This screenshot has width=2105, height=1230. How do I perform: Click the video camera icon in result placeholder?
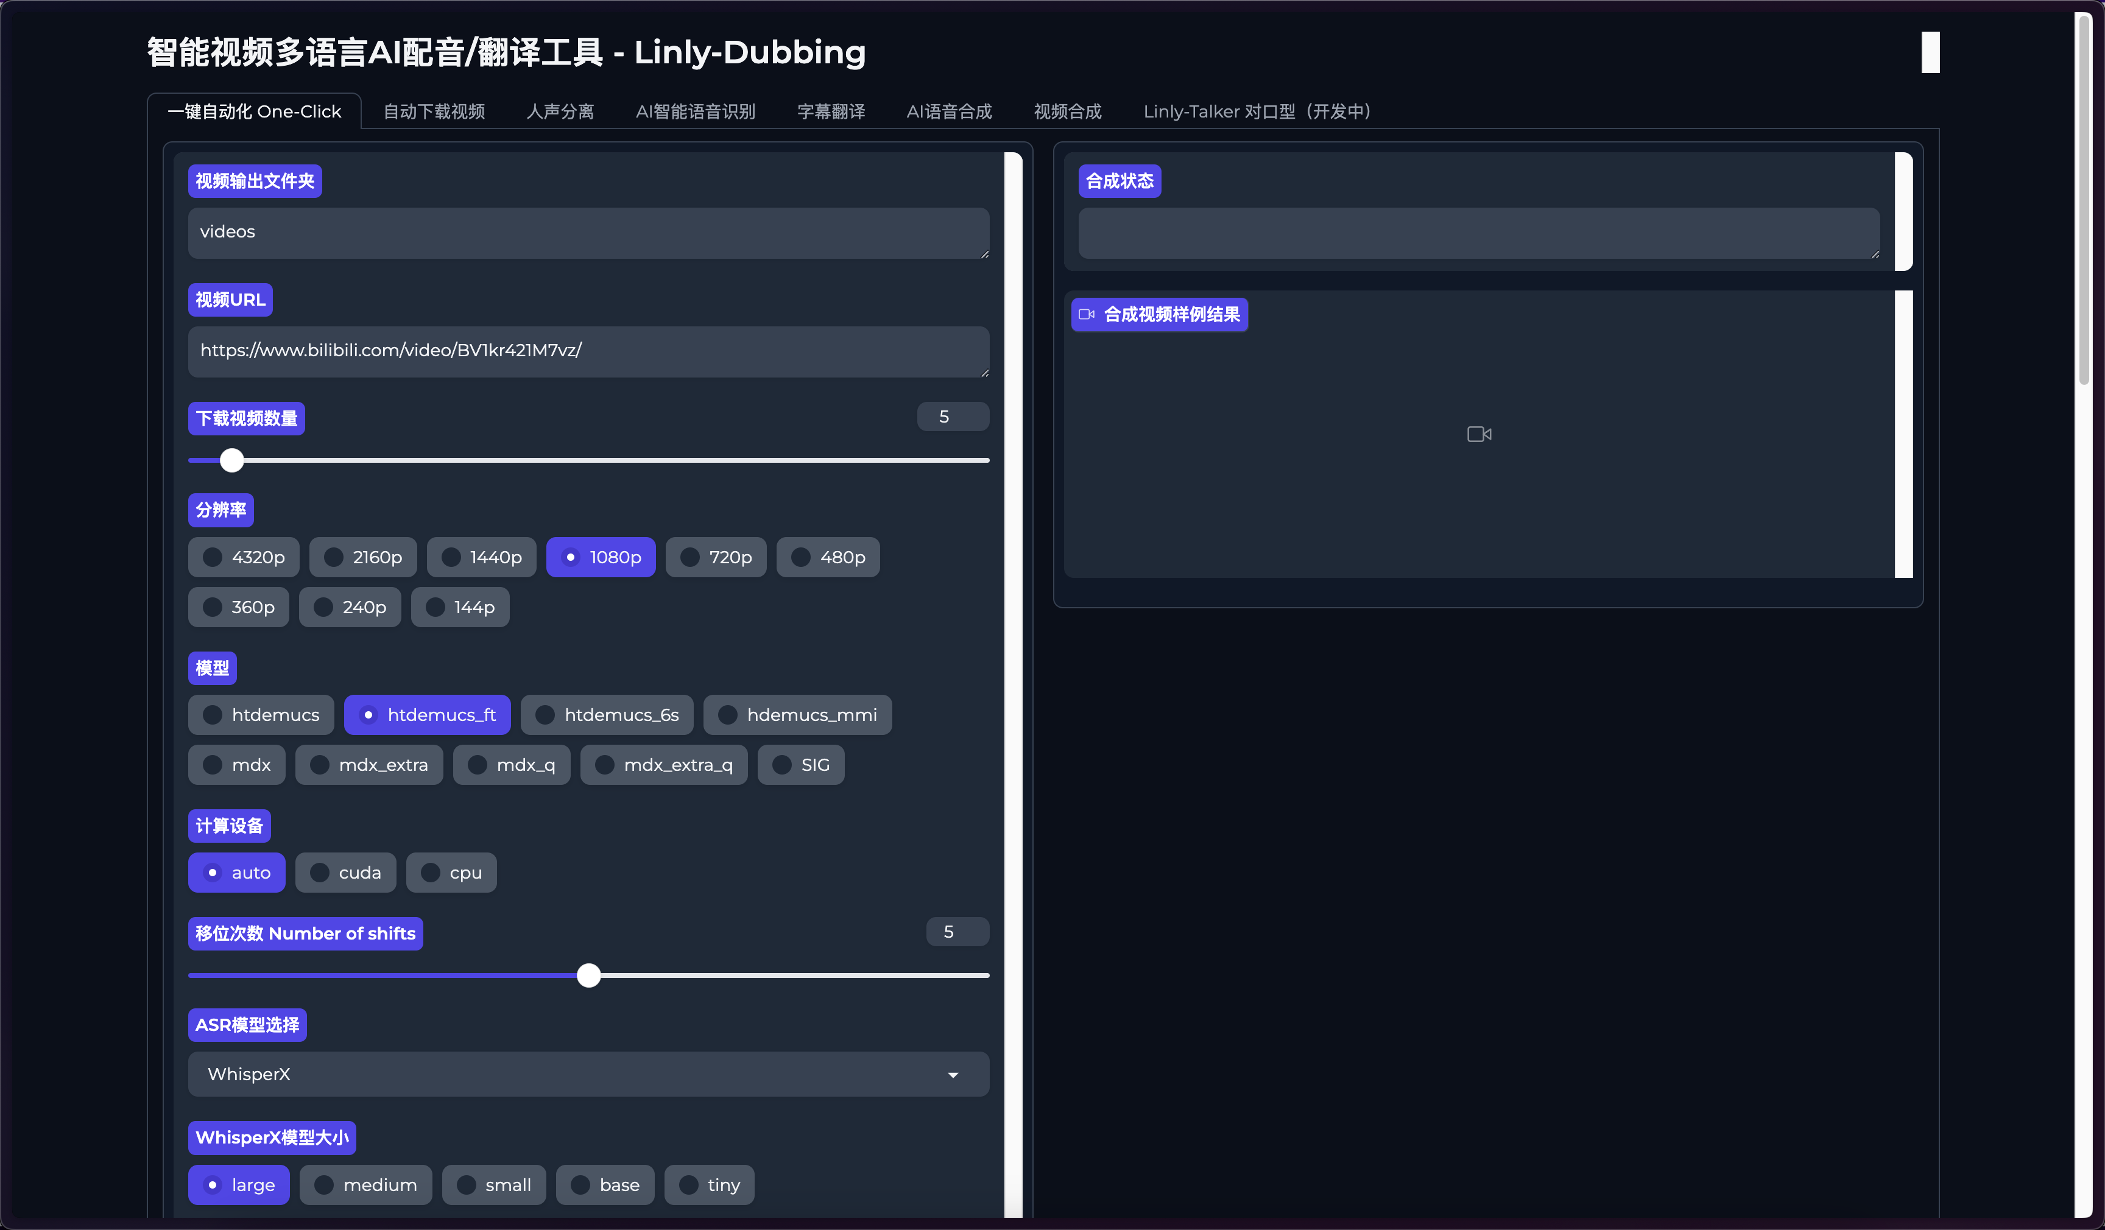pyautogui.click(x=1478, y=434)
